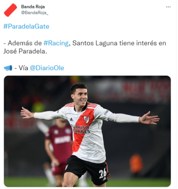Screen dimensions: 178x189
Task: Click the Banda Roja display name
Action: click(33, 7)
